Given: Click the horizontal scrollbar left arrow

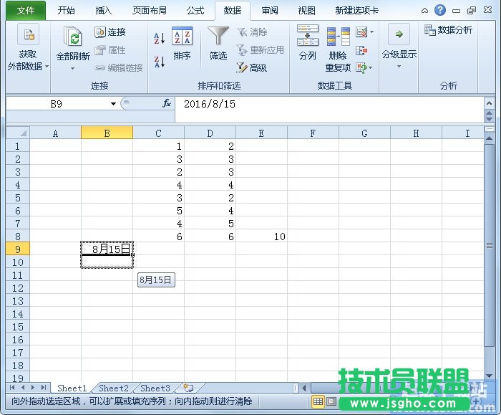Looking at the screenshot, I should click(304, 388).
